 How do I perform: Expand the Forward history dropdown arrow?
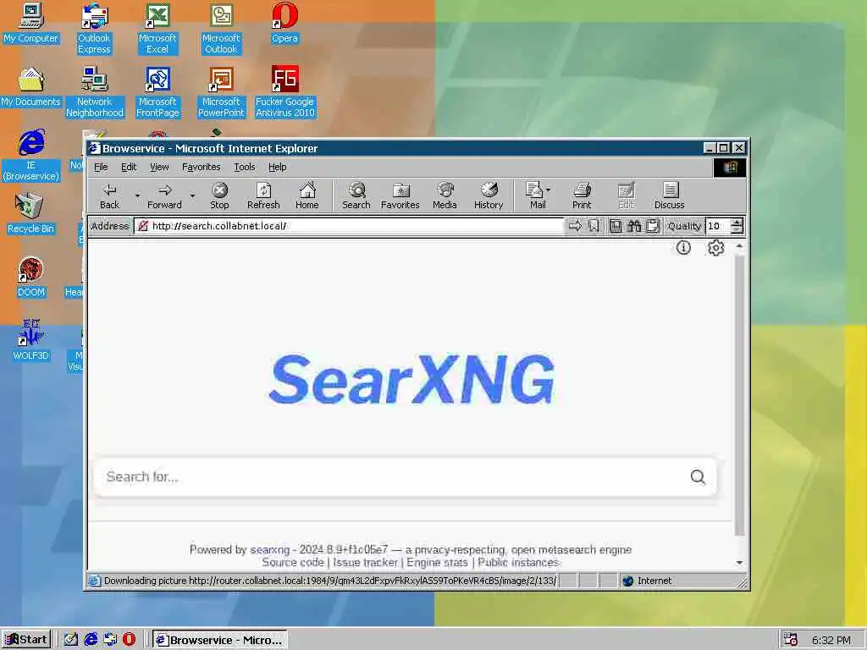click(x=192, y=196)
